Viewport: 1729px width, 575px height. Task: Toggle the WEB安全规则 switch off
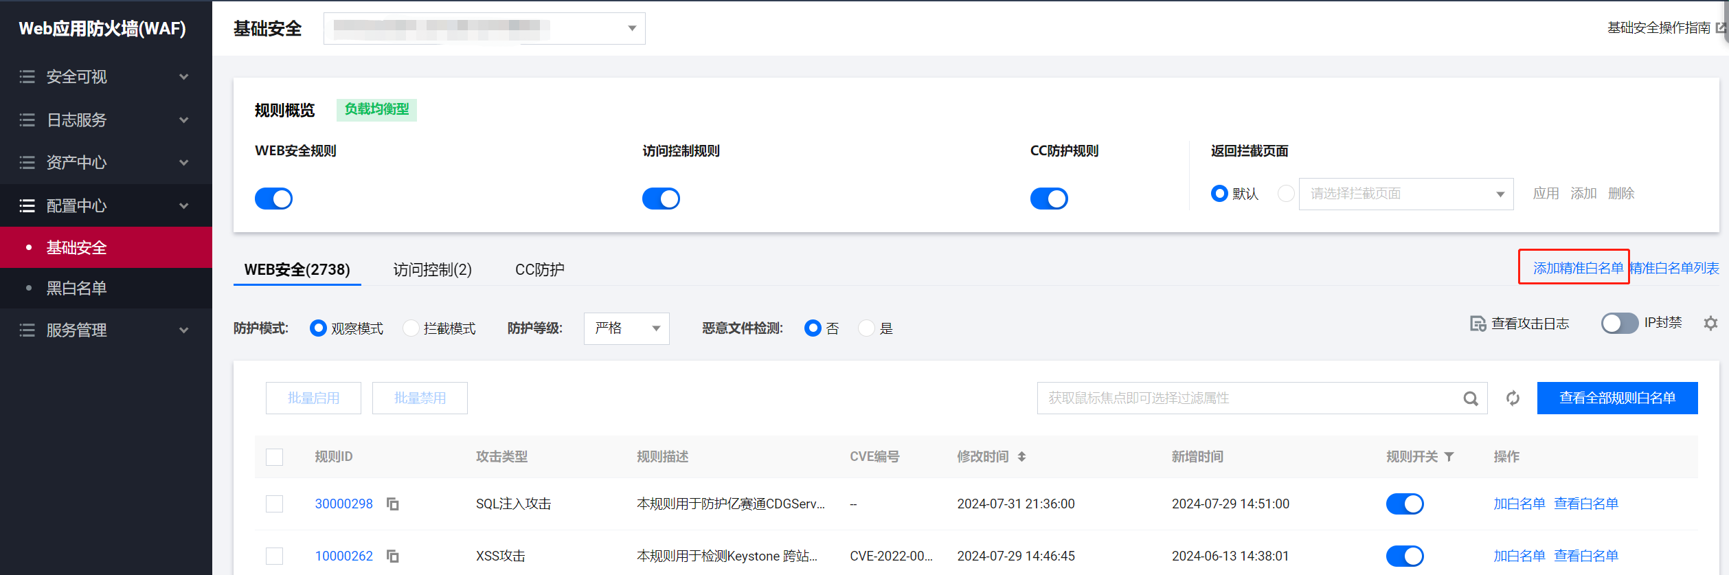click(273, 199)
